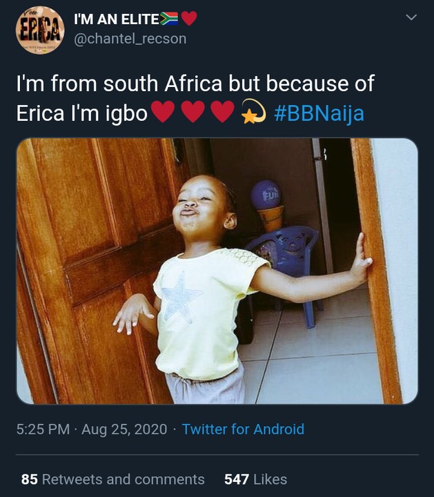
Task: Click the middle red heart in tweet
Action: (193, 112)
